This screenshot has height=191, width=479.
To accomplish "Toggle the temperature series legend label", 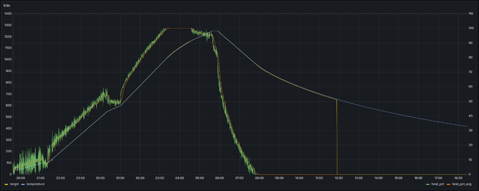I will click(35, 184).
